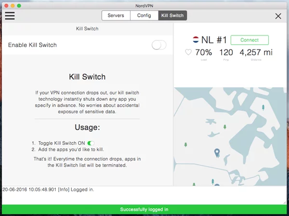The height and width of the screenshot is (216, 289).
Task: Toggle the Enable Kill Switch switch
Action: click(159, 45)
